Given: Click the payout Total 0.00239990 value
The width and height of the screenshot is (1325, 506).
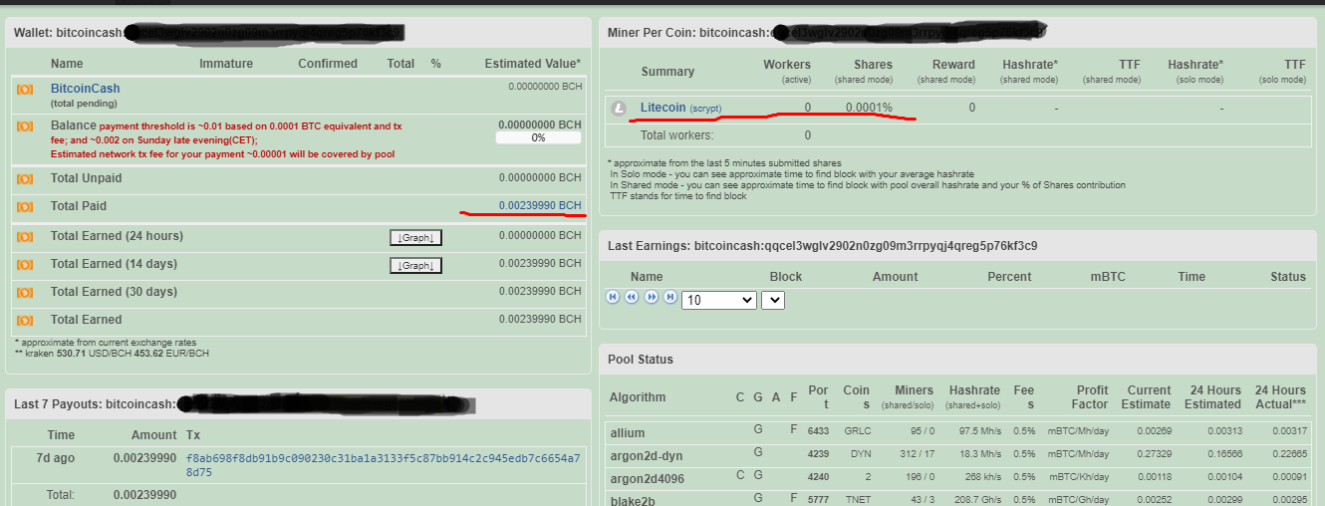Looking at the screenshot, I should click(144, 495).
